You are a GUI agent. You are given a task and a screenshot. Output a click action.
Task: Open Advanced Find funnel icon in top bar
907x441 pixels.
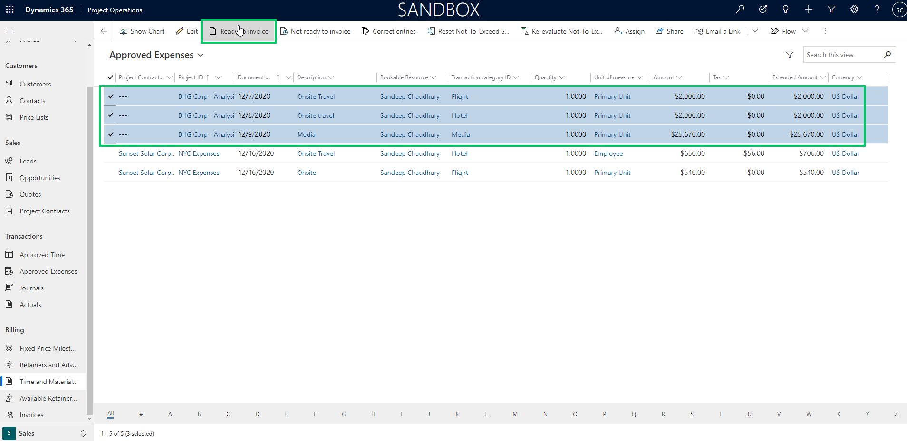[831, 10]
